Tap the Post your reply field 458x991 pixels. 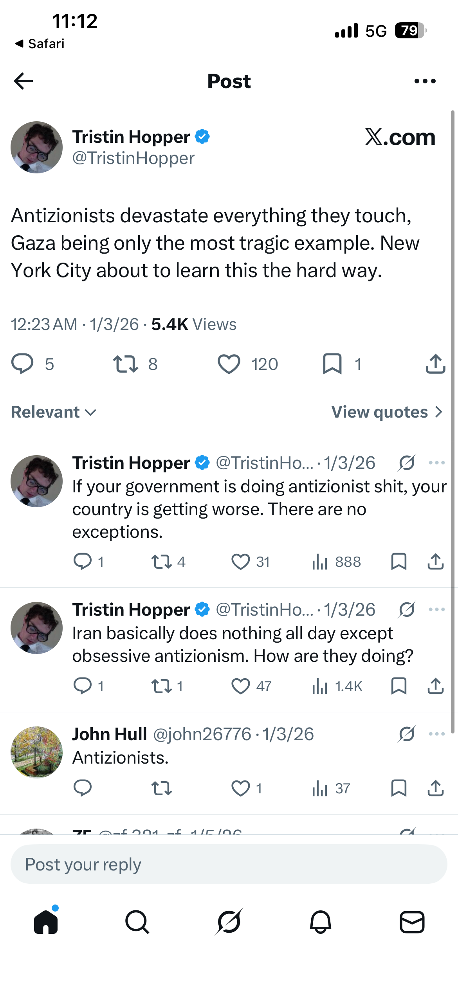click(229, 864)
